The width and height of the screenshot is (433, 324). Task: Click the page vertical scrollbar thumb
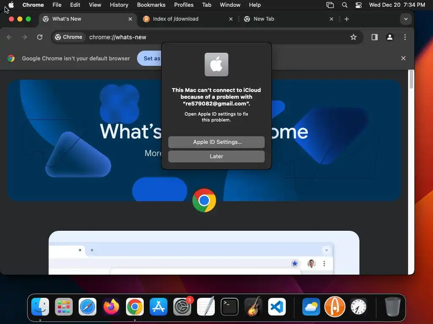(x=411, y=80)
